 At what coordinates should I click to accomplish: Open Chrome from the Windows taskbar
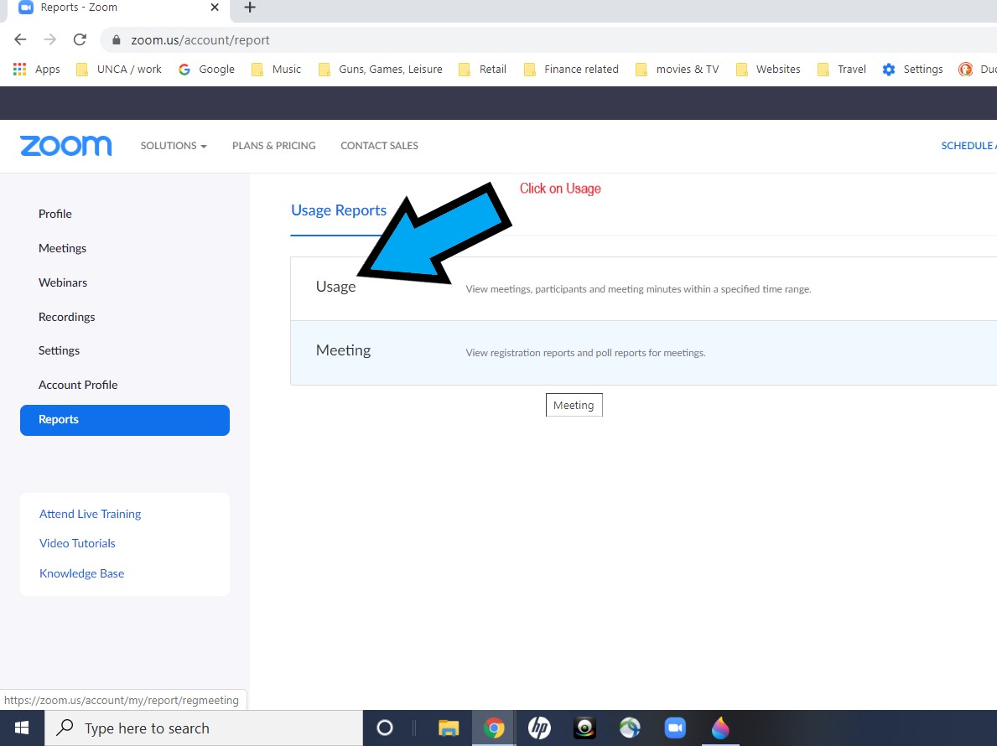click(494, 728)
